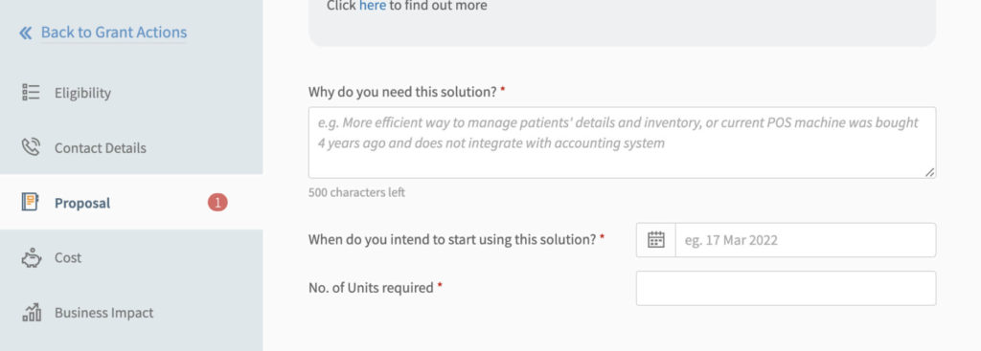This screenshot has width=981, height=351.
Task: Click the start date field 'eg. 17 Mar 2022'
Action: 806,240
